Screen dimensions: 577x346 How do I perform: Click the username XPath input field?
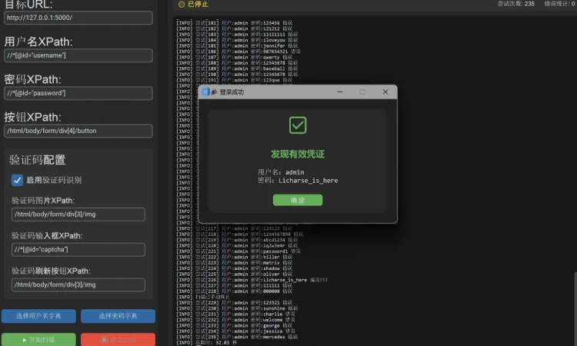pos(78,55)
